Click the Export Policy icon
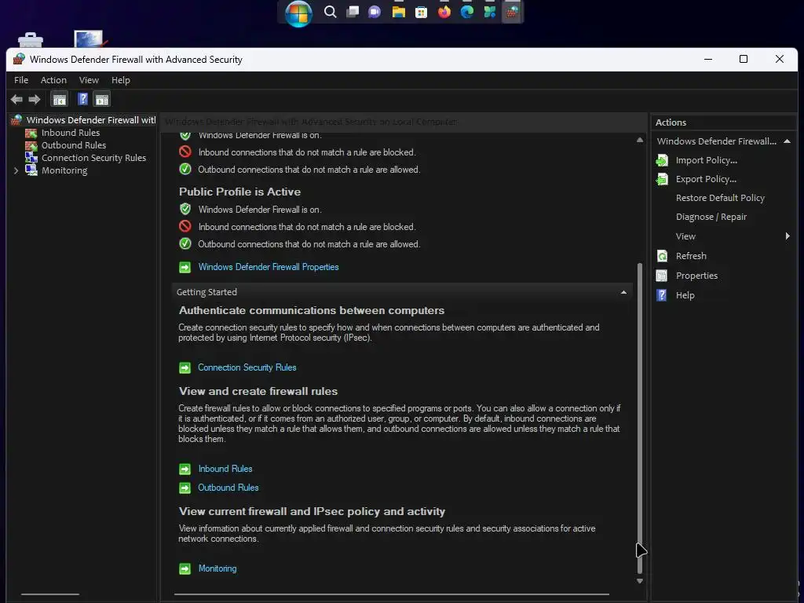 [x=662, y=179]
